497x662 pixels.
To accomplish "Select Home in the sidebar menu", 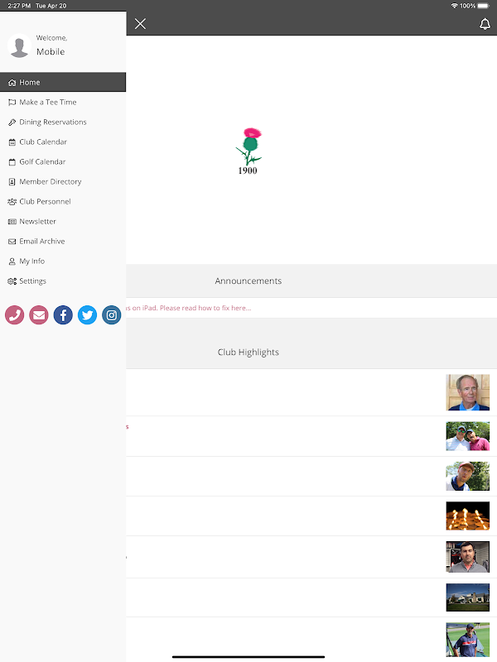I will click(x=63, y=82).
